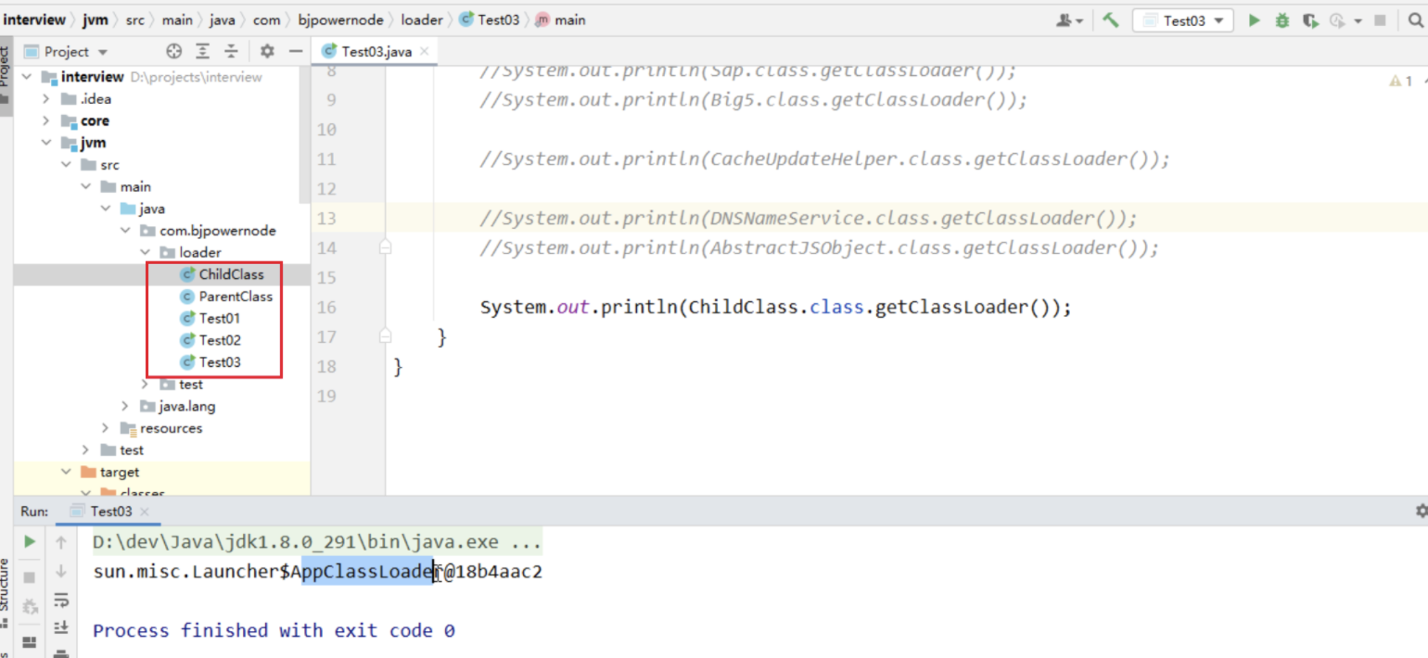Expand the core module folder
The height and width of the screenshot is (658, 1428).
(45, 121)
